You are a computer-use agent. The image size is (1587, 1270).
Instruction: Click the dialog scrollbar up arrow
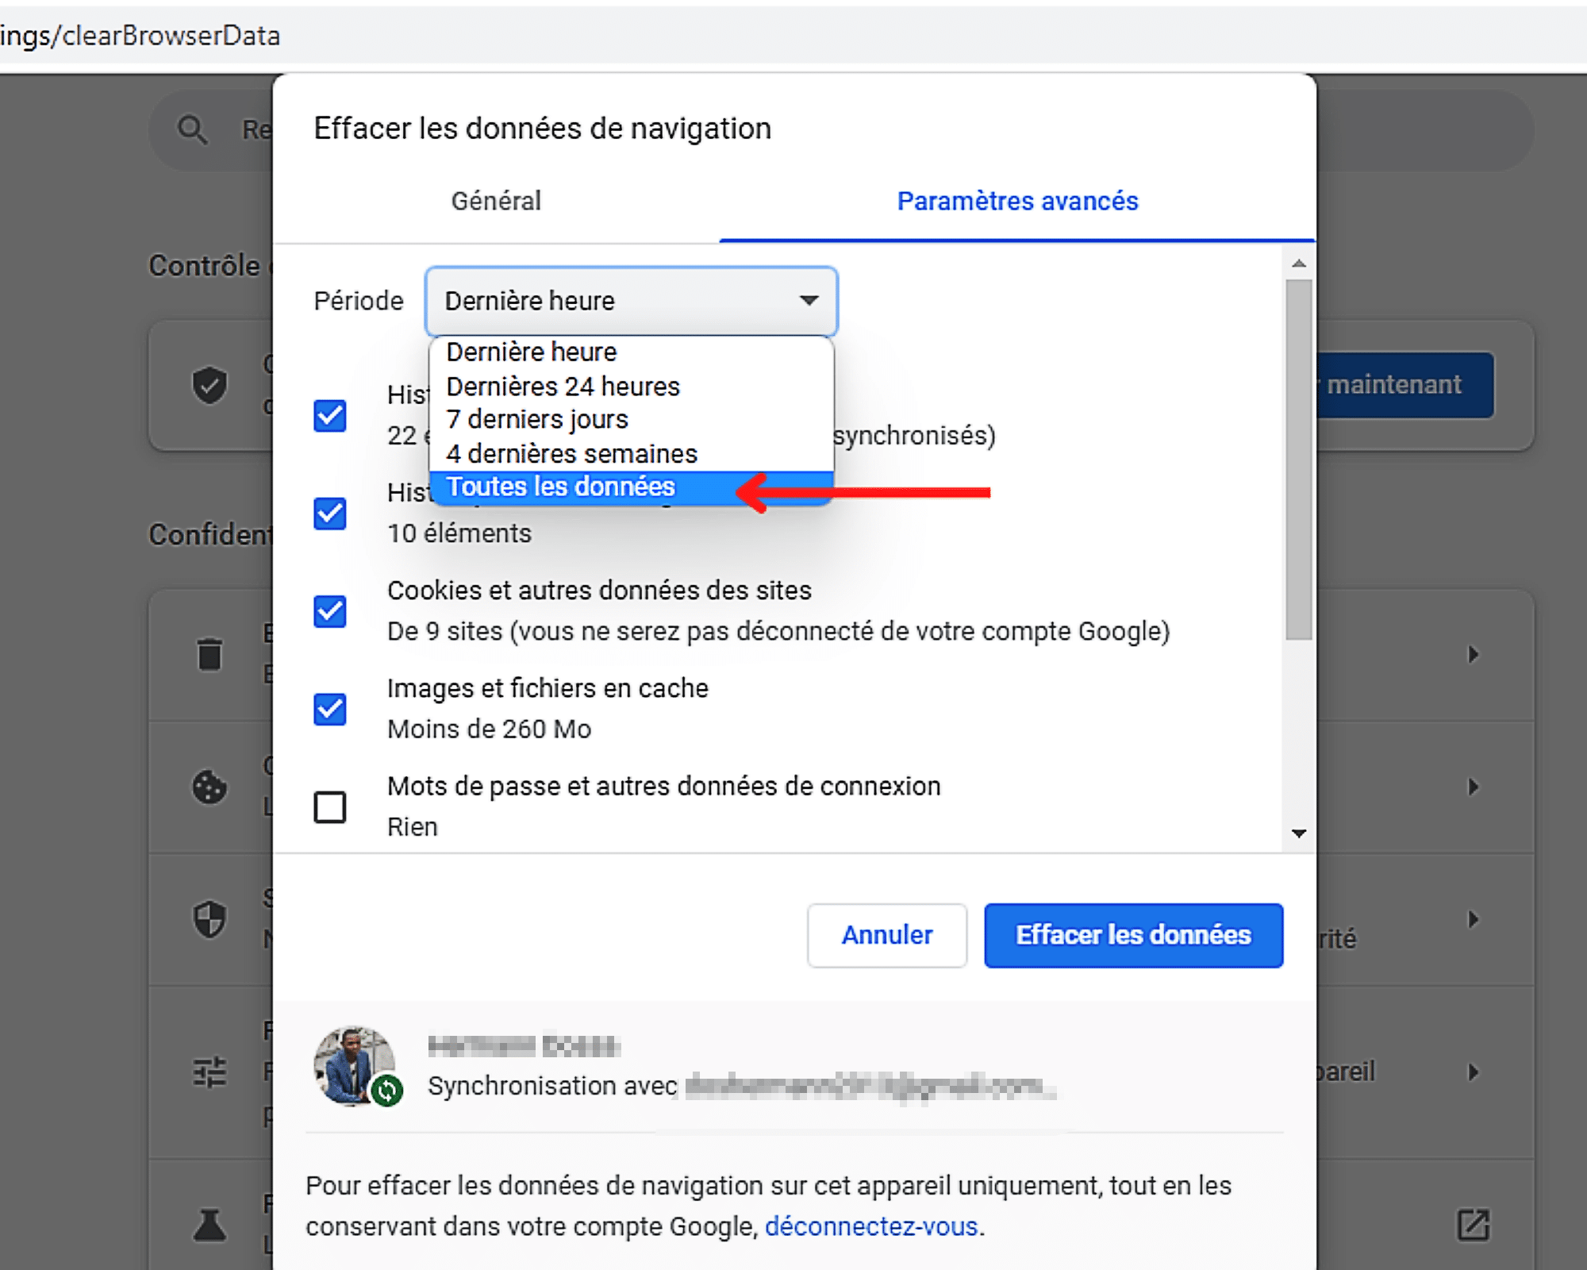1299,263
